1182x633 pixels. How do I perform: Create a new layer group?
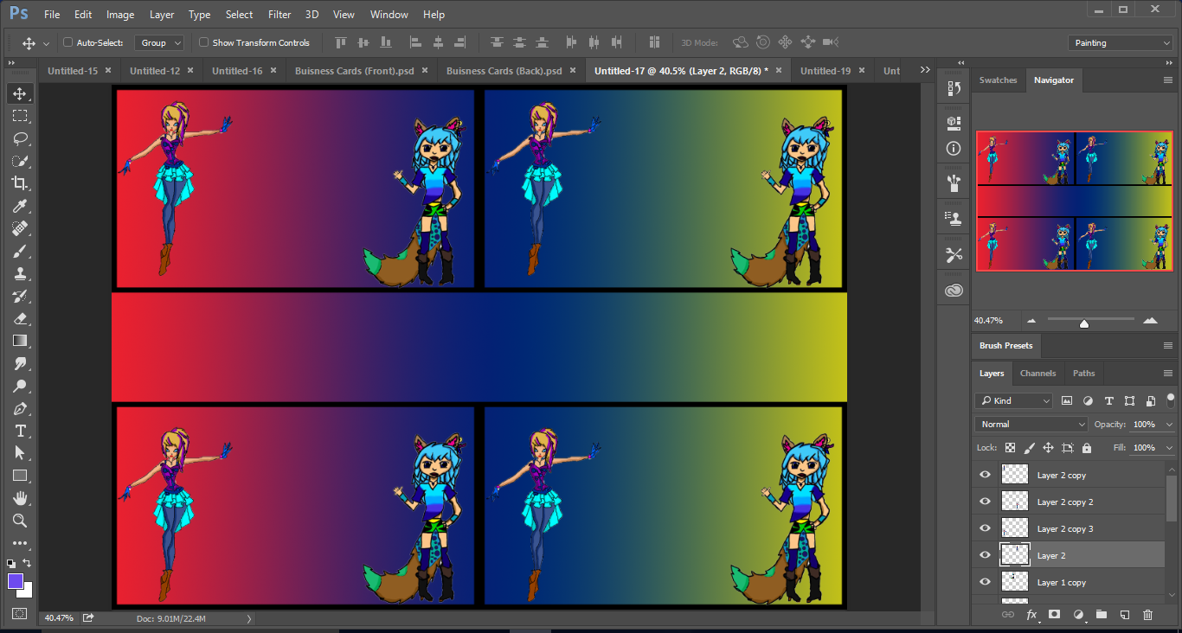pyautogui.click(x=1101, y=615)
